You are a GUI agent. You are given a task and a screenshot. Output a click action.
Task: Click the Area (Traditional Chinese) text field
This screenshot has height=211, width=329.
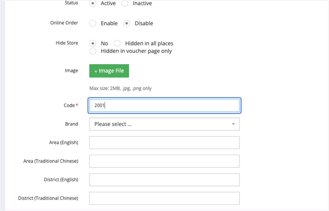[x=164, y=161]
